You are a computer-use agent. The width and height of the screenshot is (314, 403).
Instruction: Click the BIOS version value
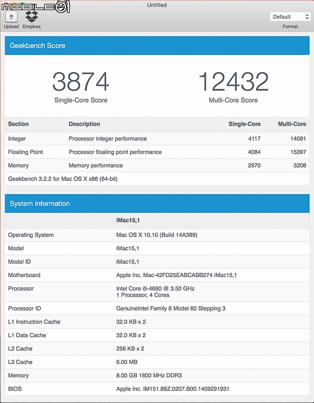[173, 388]
